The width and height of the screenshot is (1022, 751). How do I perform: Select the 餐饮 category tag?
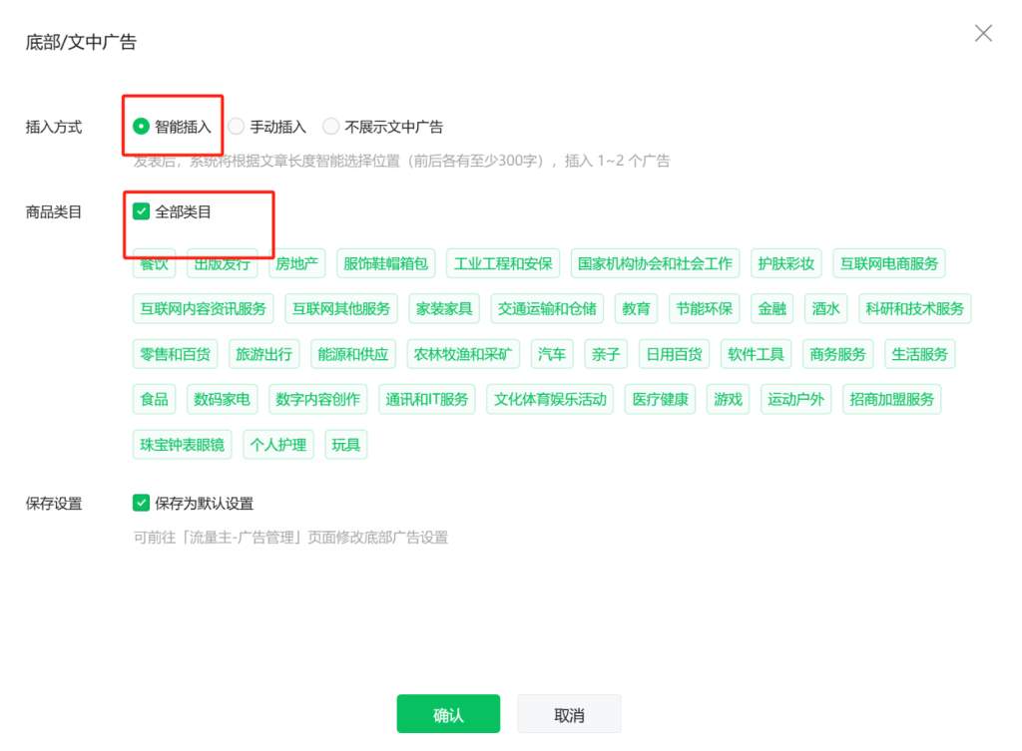pos(153,263)
